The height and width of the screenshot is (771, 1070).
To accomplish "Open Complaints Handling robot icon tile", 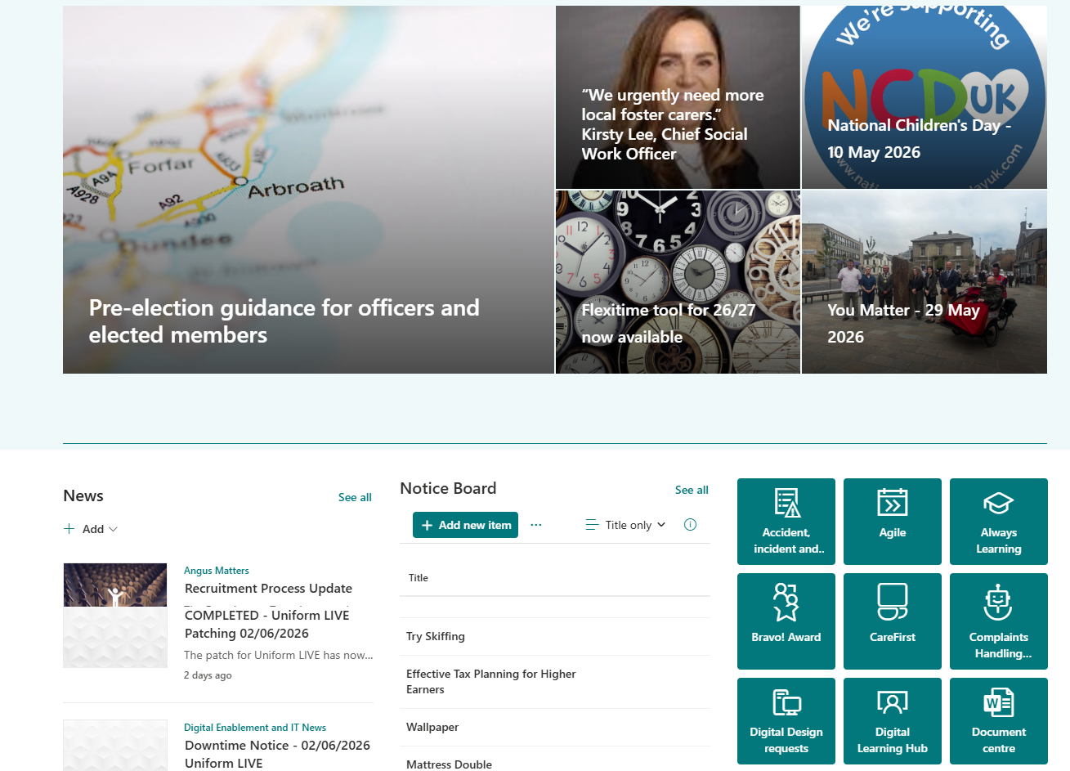I will pos(999,621).
